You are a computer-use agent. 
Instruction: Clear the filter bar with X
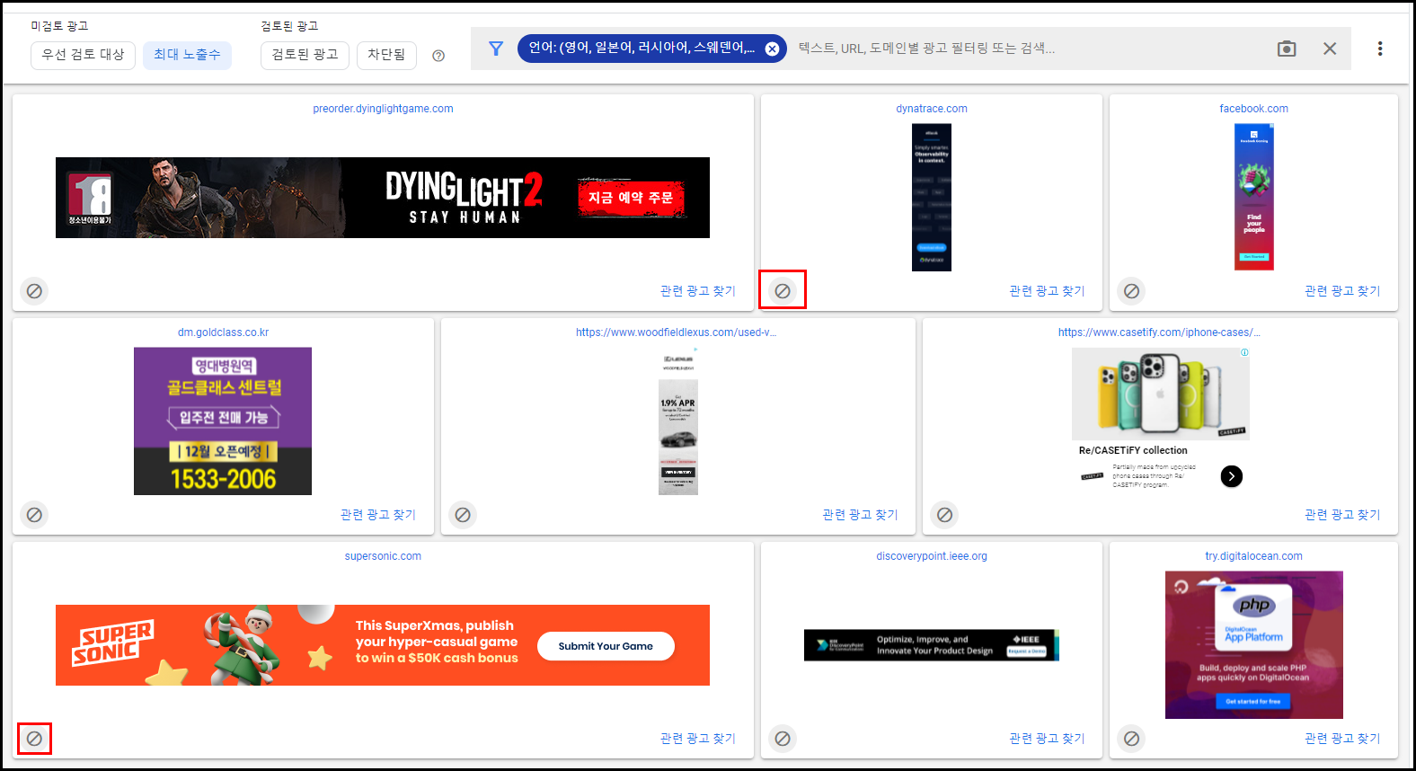pos(1330,49)
